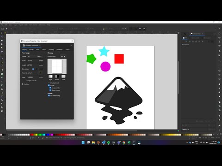Open the Display units dropdown
The image size is (222, 166).
coord(63,56)
